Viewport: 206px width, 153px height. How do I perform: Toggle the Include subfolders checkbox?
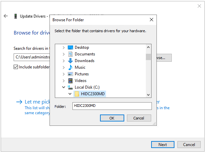point(16,67)
